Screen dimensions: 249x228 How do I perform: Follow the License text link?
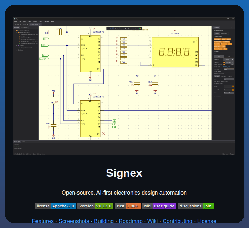[x=207, y=221]
